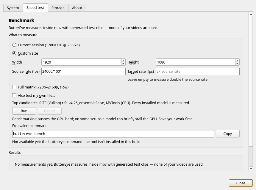Click into the Height field
Viewport: 256px width, 190px height.
[x=196, y=62]
